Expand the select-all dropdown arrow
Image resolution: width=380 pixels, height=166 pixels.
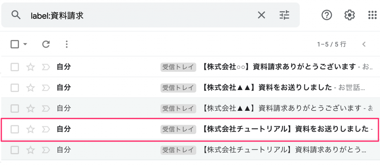pyautogui.click(x=25, y=44)
